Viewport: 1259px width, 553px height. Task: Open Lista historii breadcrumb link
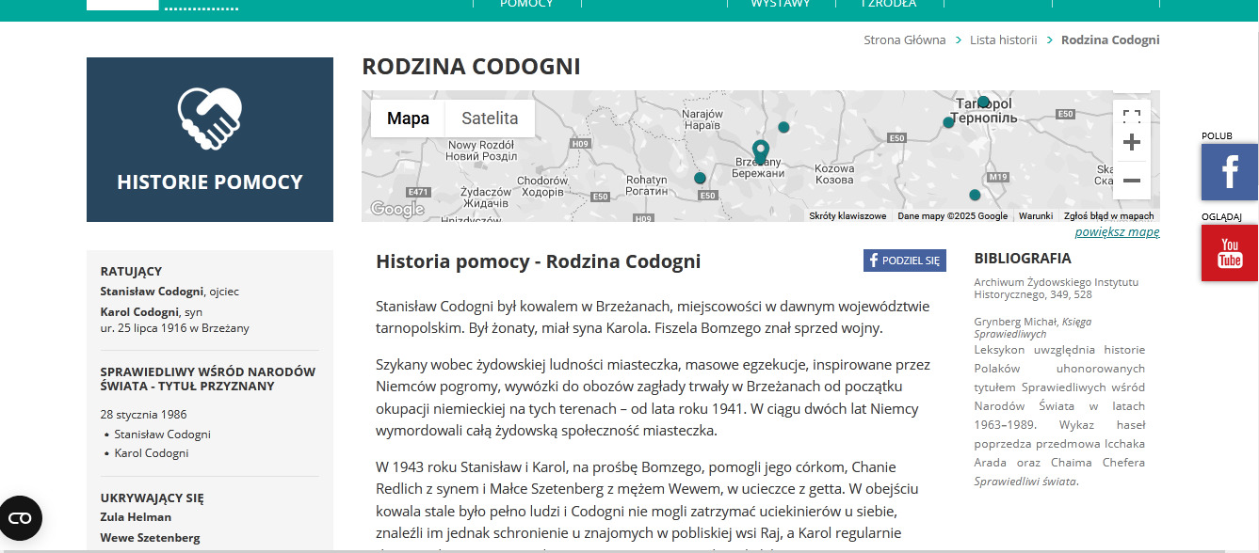pyautogui.click(x=1003, y=39)
